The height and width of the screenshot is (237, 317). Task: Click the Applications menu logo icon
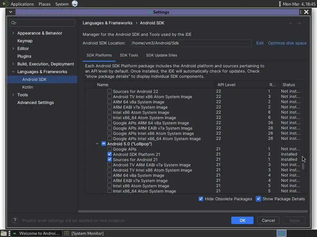(x=6, y=4)
